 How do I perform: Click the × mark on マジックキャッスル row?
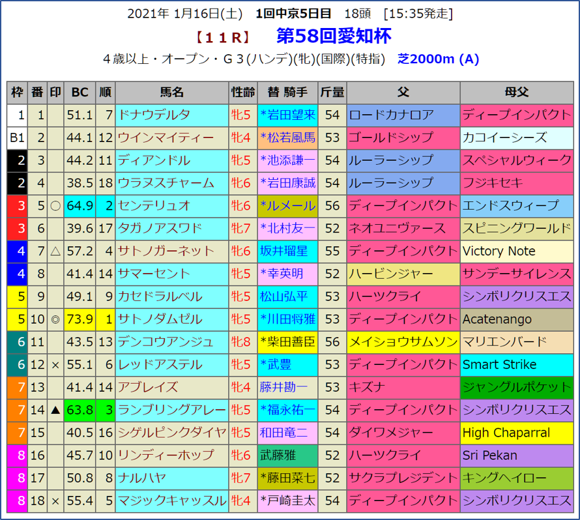pos(56,500)
